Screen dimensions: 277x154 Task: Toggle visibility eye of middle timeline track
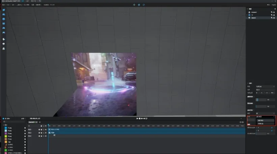click(x=46, y=133)
